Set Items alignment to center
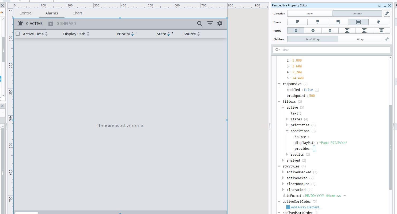397x214 pixels. pyautogui.click(x=318, y=22)
